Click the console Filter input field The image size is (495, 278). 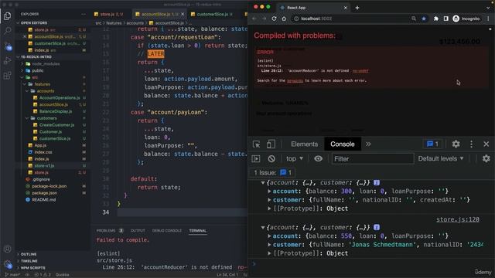click(373, 158)
